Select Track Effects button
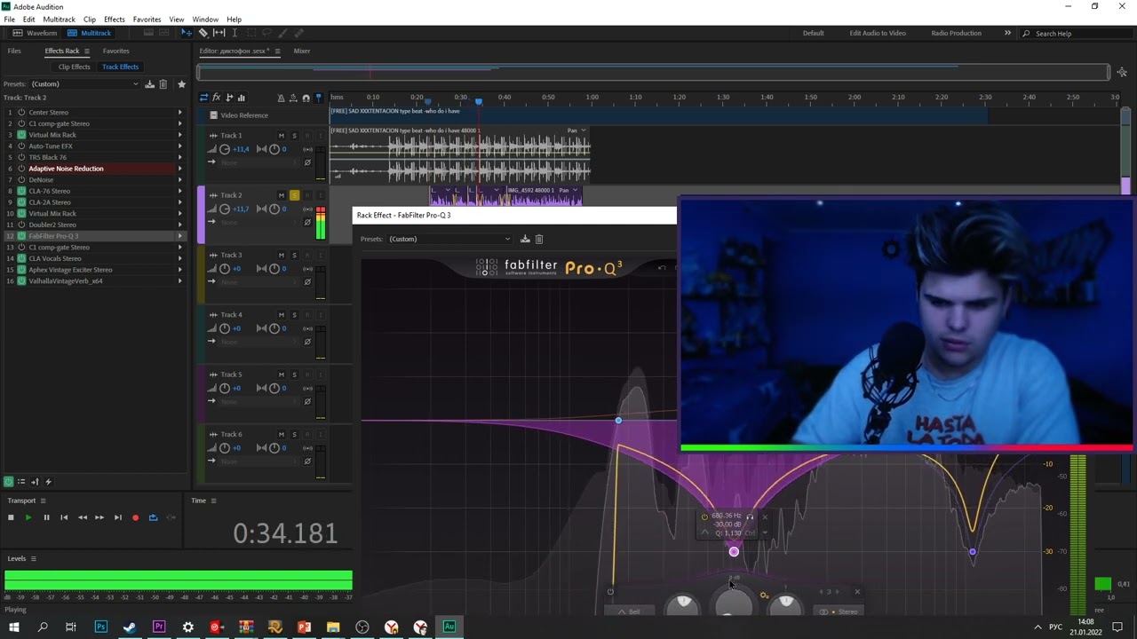 pyautogui.click(x=120, y=67)
